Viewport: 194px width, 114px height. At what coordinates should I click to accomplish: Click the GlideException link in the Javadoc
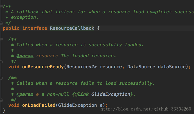point(111,94)
